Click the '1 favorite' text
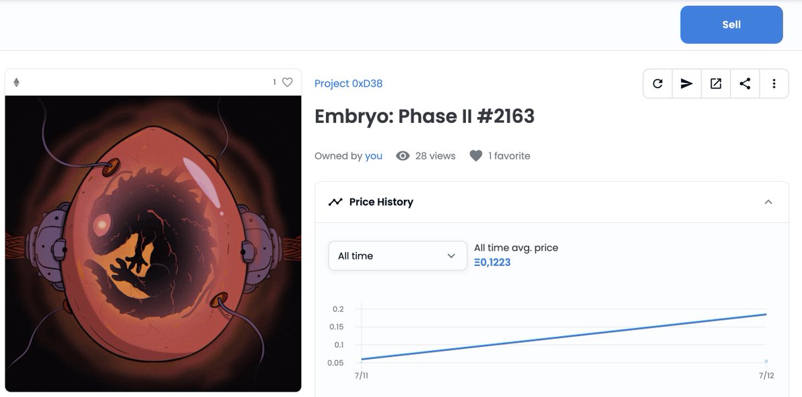This screenshot has width=802, height=397. 509,156
